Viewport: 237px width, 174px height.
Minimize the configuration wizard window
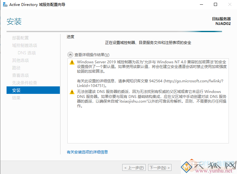tap(201, 5)
